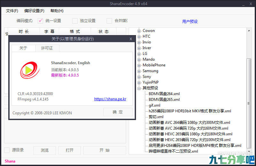Click the 开始 button to start encoding

[x=104, y=150]
